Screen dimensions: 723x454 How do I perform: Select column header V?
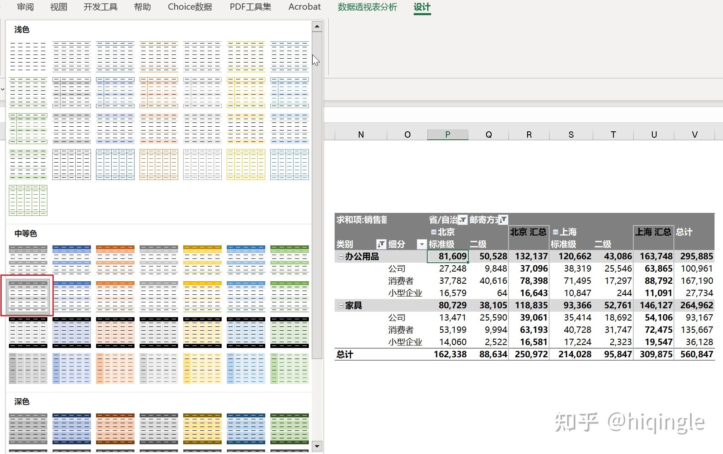(694, 134)
